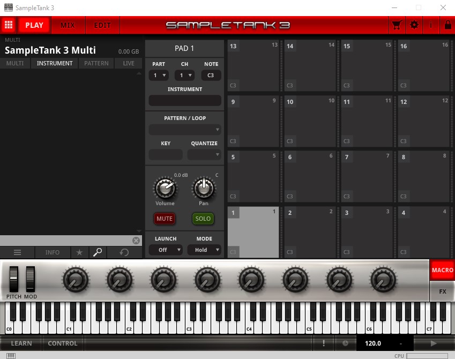Click the first macro knob
The image size is (455, 359).
(x=76, y=280)
